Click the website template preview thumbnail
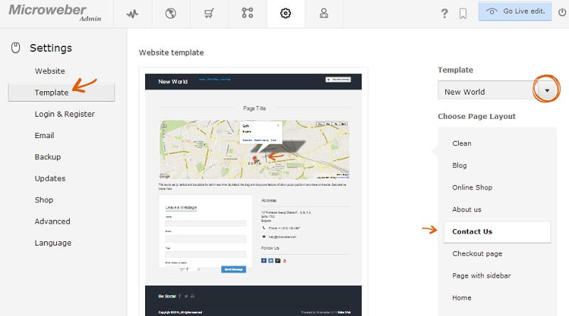 pyautogui.click(x=253, y=192)
